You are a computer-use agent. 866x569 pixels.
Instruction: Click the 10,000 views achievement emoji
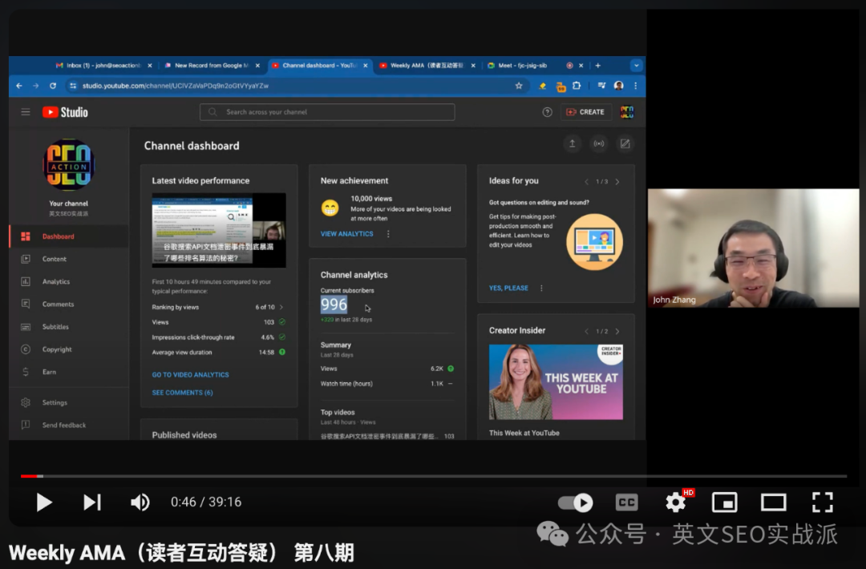point(330,208)
